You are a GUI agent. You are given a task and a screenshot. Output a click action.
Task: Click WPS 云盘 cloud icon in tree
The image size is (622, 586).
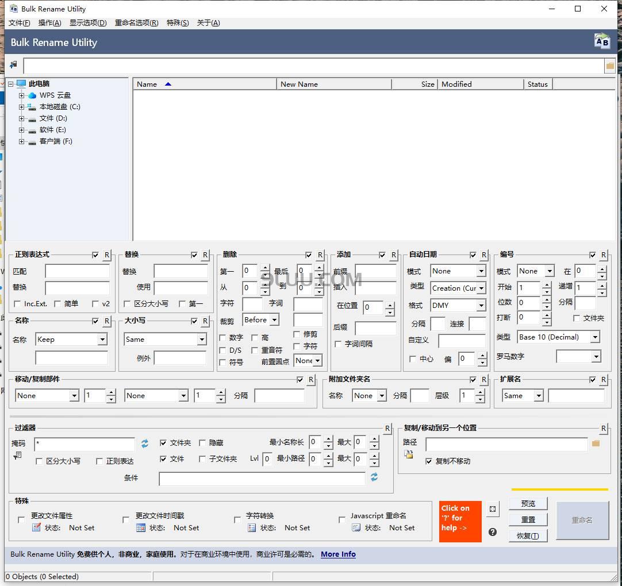coord(33,95)
